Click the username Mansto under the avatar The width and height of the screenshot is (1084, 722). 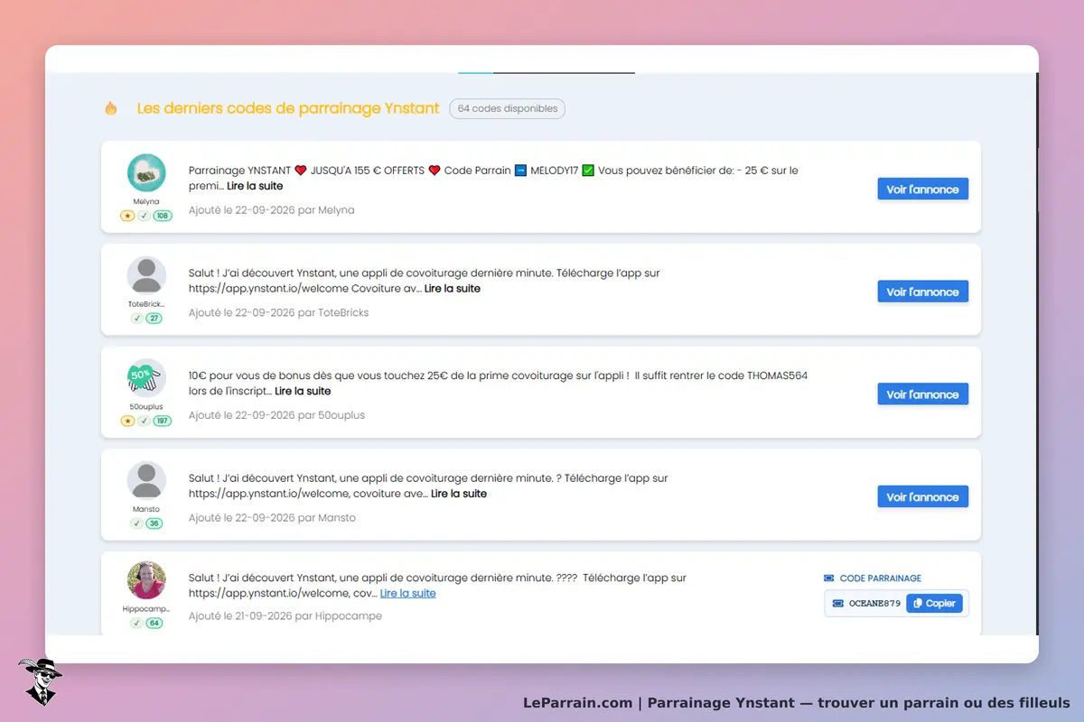(x=146, y=509)
